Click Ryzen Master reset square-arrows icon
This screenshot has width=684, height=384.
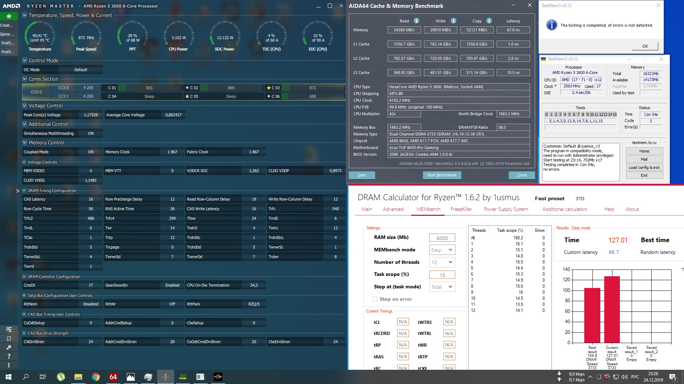pyautogui.click(x=9, y=338)
